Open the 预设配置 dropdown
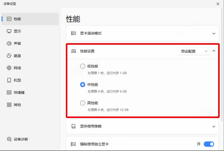This screenshot has width=224, height=151. tap(194, 51)
